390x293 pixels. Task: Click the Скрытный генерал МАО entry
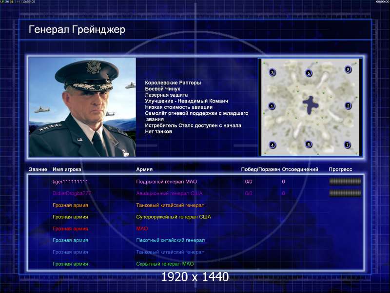pyautogui.click(x=165, y=264)
